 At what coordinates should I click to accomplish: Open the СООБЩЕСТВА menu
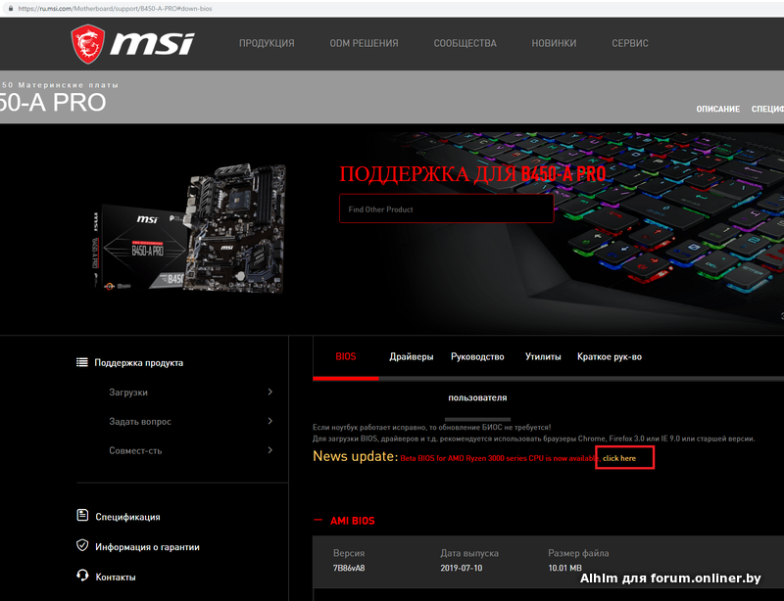[465, 43]
